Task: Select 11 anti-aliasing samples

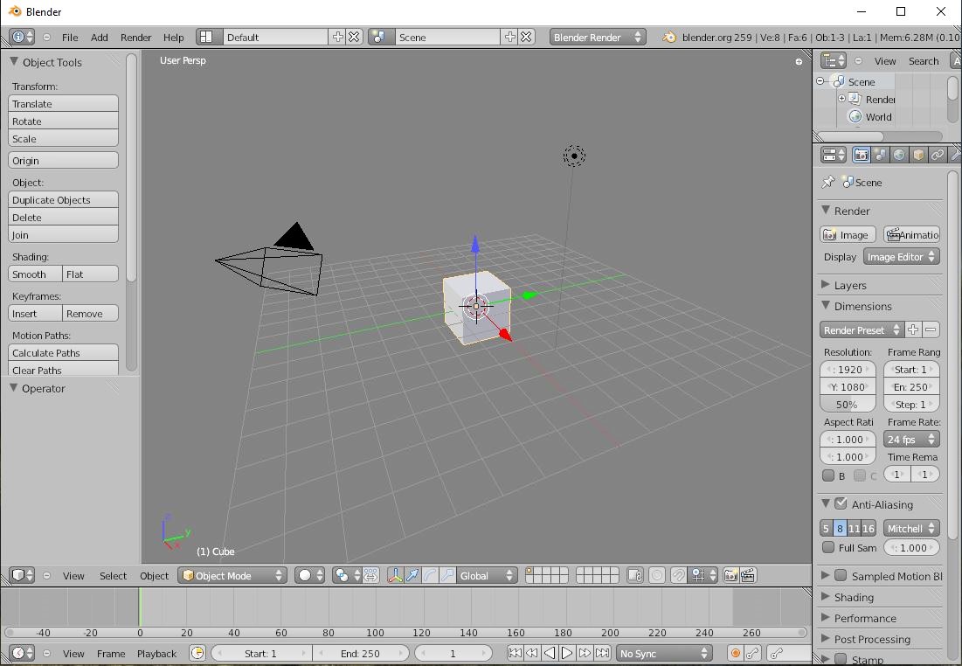Action: click(x=854, y=528)
